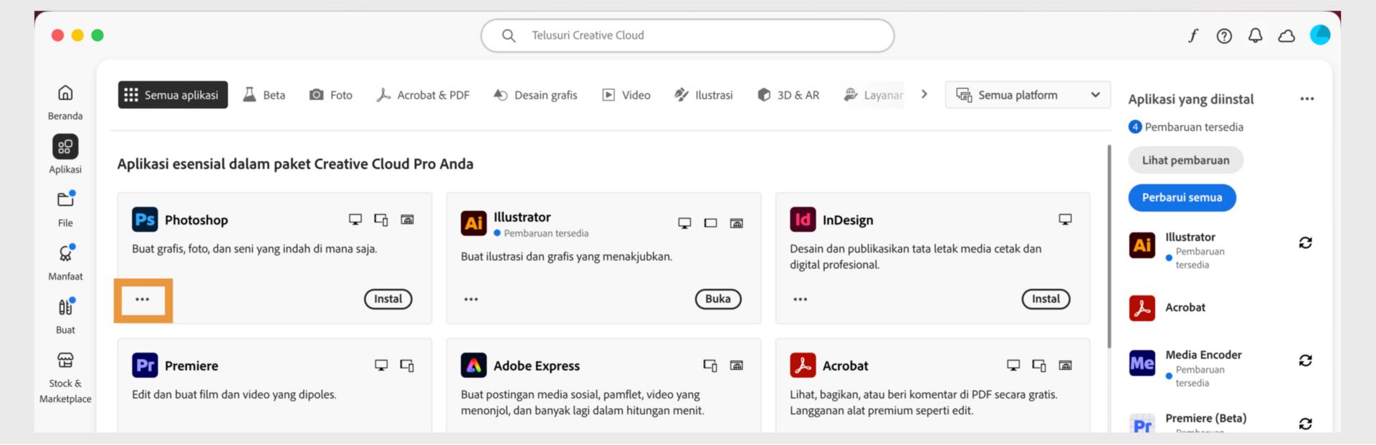Click the Perbarui semua button
Image resolution: width=1376 pixels, height=445 pixels.
[x=1182, y=197]
